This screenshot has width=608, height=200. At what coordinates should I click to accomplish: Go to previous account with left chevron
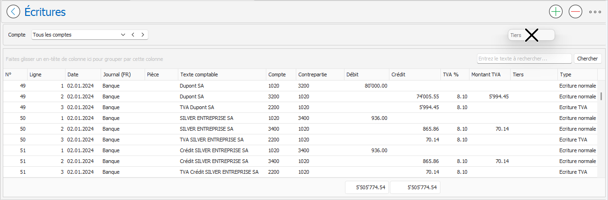133,35
